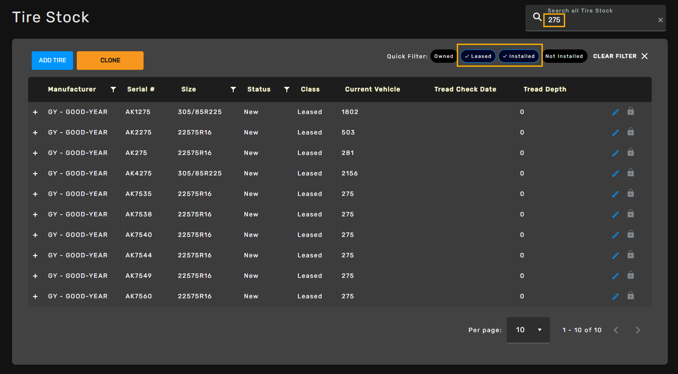Edit tire AK1275 with the pencil icon
The width and height of the screenshot is (678, 374).
616,112
